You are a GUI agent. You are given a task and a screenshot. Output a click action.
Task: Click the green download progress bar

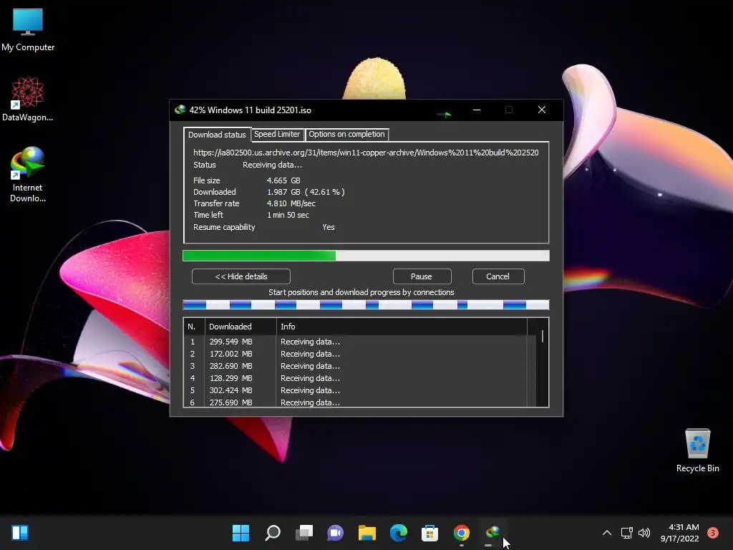(x=366, y=256)
